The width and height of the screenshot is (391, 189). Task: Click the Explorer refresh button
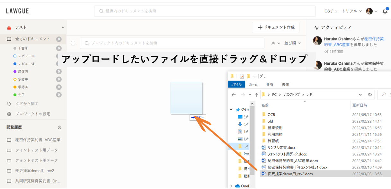(370, 95)
